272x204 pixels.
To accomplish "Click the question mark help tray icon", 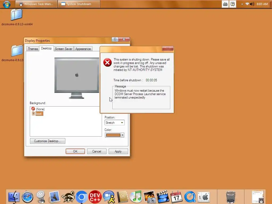I will click(233, 4).
